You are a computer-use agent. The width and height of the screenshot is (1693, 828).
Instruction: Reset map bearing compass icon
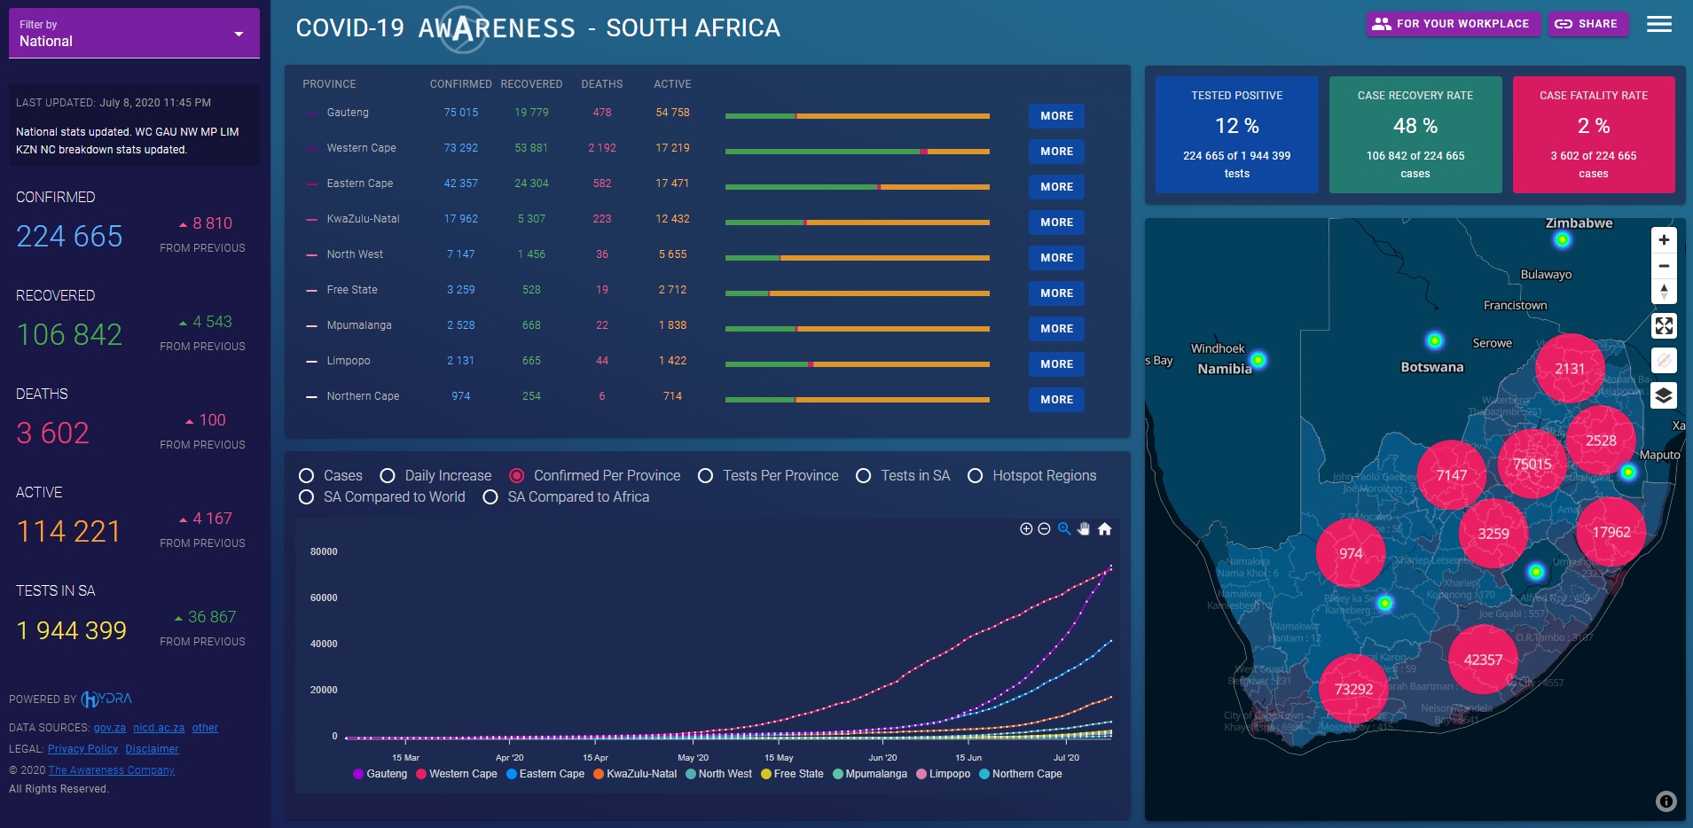[x=1664, y=292]
